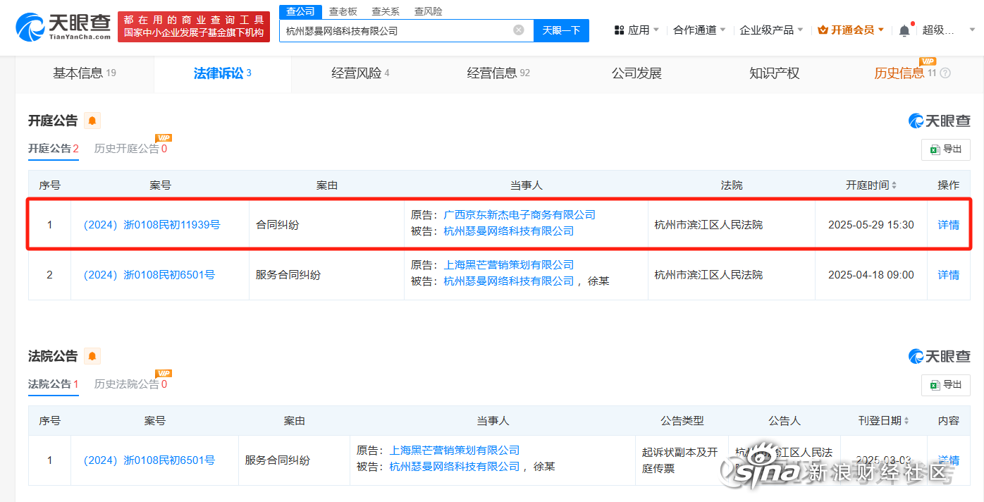Select the 查老板 search tab
This screenshot has height=502, width=984.
point(343,11)
